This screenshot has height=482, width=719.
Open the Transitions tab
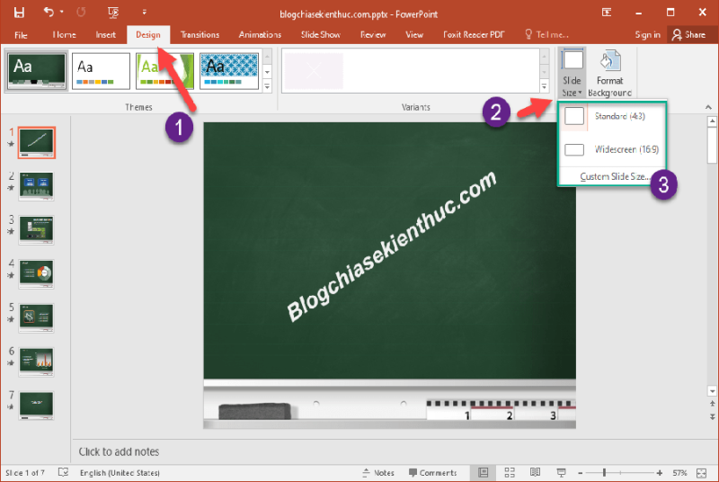point(200,35)
